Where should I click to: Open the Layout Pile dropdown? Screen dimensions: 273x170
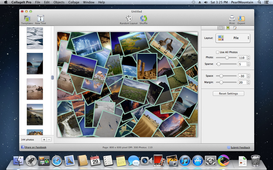coord(233,38)
